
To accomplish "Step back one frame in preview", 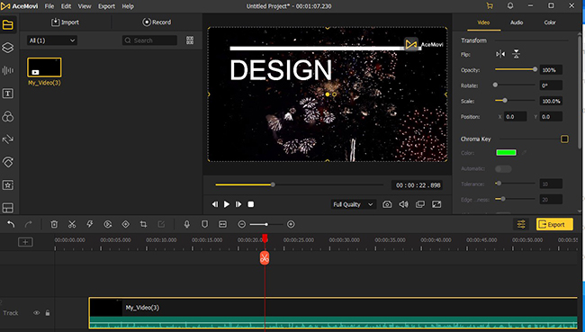I will 215,204.
